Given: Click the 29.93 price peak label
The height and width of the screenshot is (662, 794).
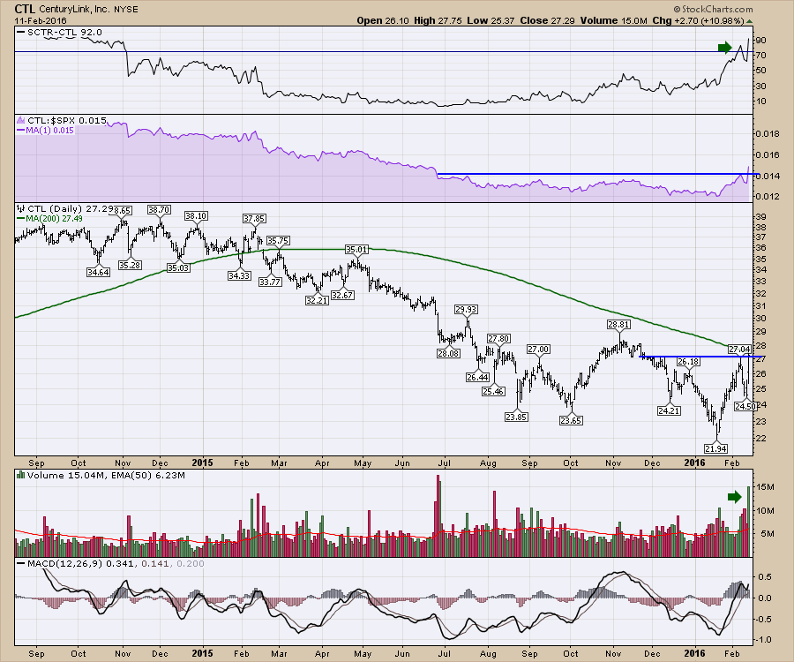Looking at the screenshot, I should click(467, 309).
